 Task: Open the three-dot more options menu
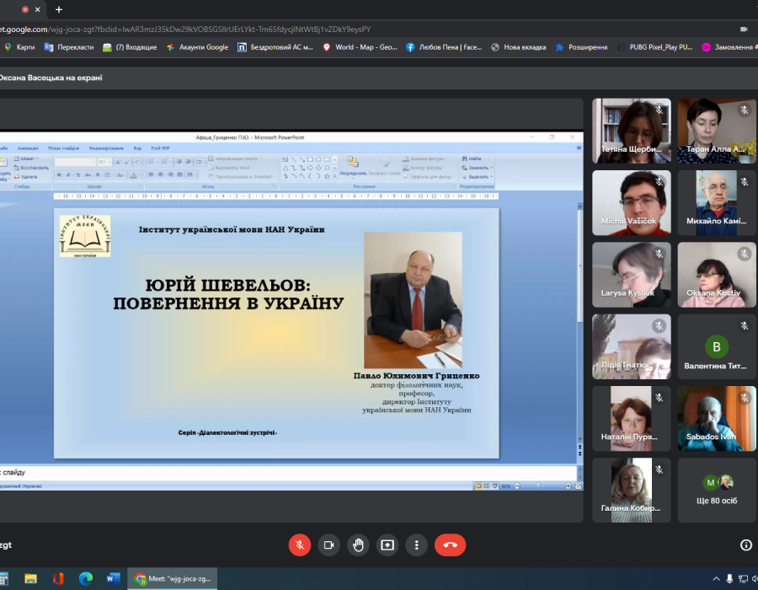tap(416, 545)
